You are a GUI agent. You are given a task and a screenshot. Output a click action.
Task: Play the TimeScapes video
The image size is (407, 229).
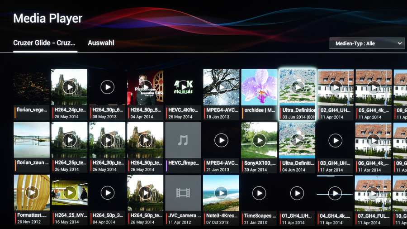(259, 193)
